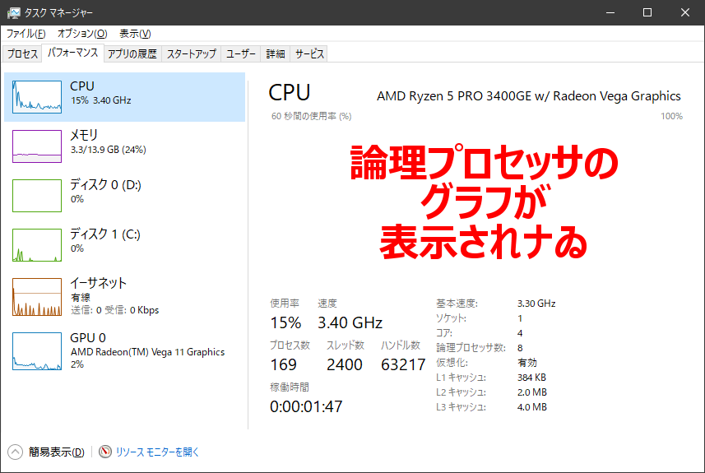
Task: Click the 169 プロセス数 value
Action: (x=283, y=364)
